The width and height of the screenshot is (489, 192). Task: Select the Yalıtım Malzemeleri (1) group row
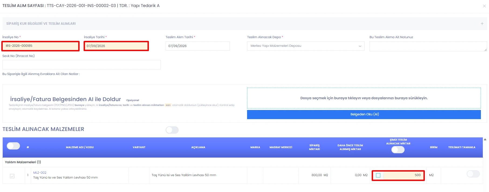click(x=242, y=162)
